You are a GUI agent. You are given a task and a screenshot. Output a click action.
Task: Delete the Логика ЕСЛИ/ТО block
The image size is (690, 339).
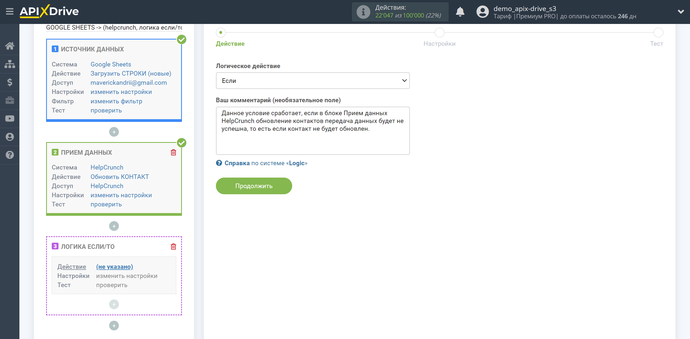coord(173,247)
